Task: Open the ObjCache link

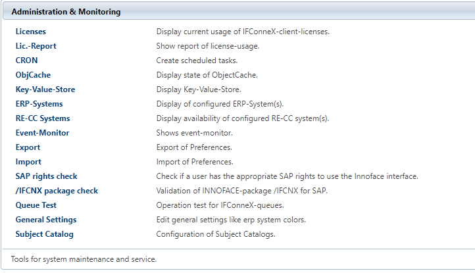Action: point(33,75)
